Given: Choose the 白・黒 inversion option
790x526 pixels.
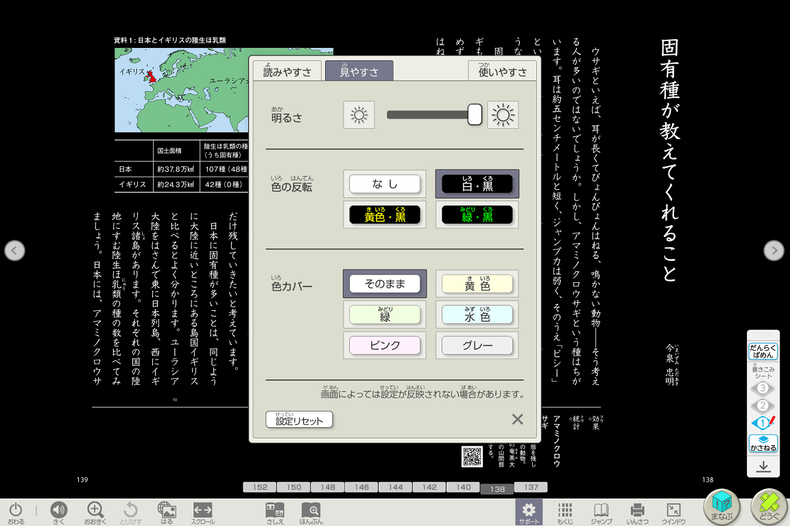Looking at the screenshot, I should tap(477, 184).
